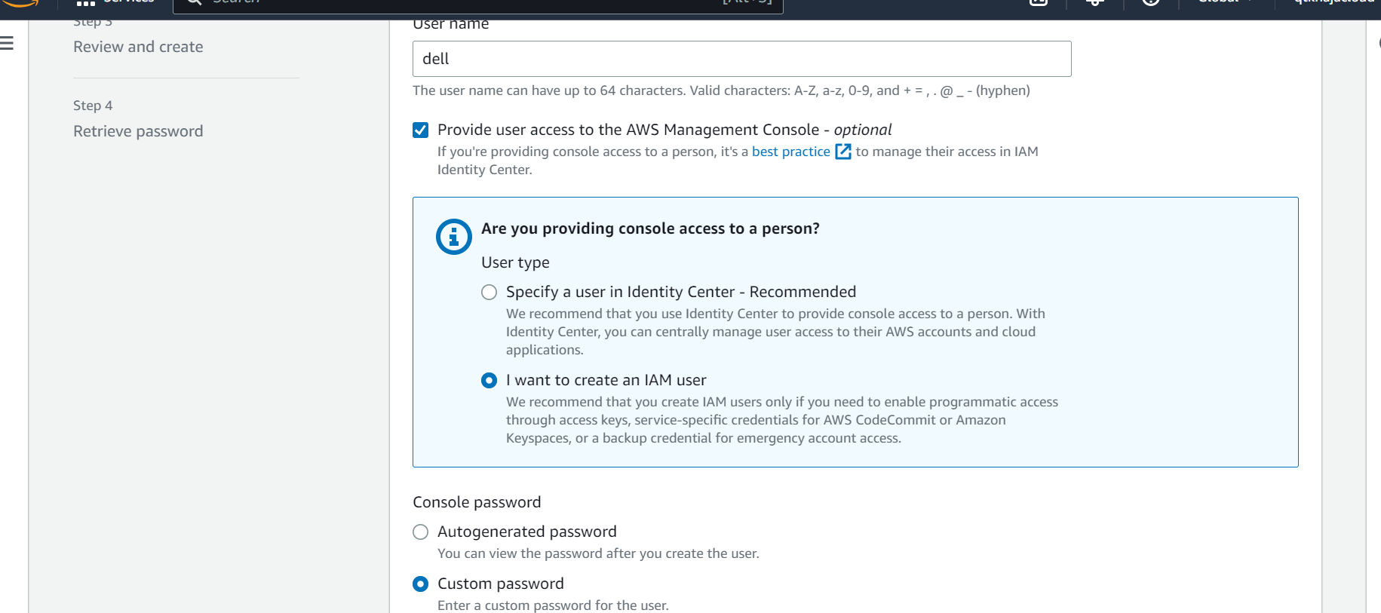Open the Services grid menu

click(86, 3)
